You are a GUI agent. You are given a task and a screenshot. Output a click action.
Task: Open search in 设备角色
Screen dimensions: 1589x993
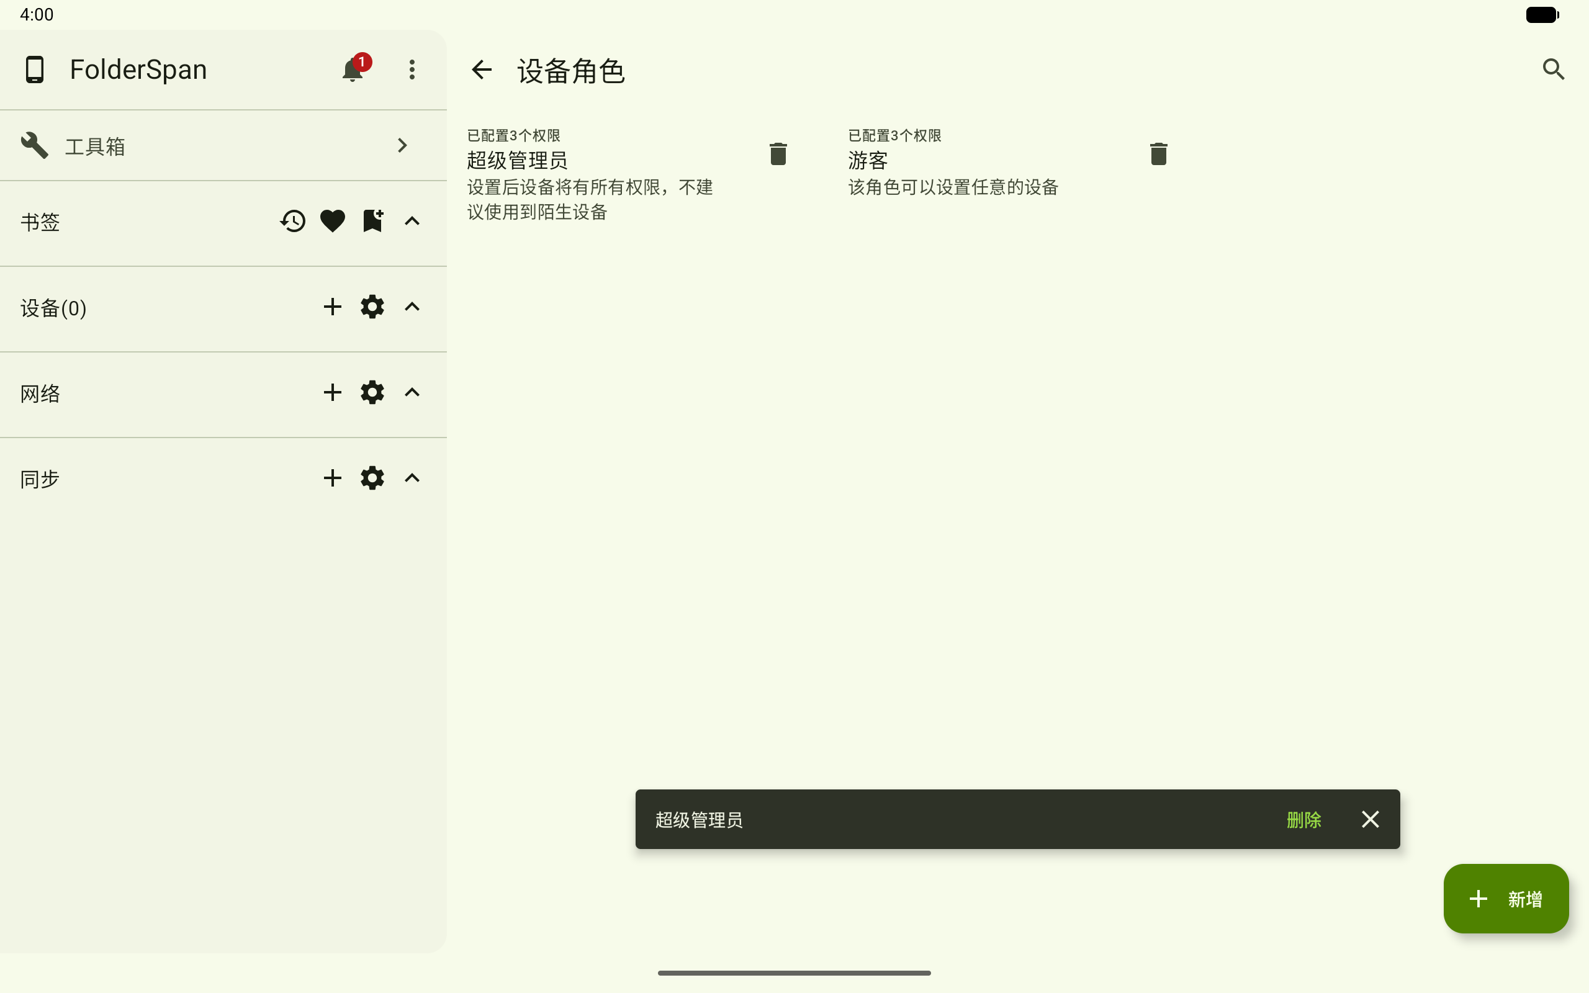(x=1553, y=69)
